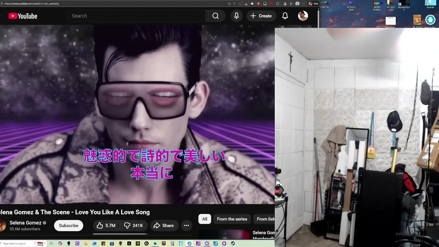Open the browser zoom magnifier icon
439x247 pixels.
[x=234, y=3]
